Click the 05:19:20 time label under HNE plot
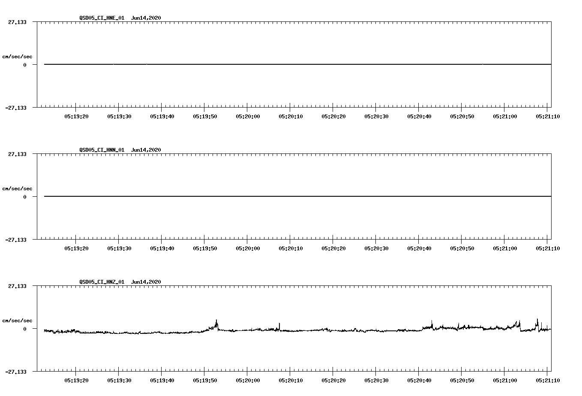Image resolution: width=582 pixels, height=396 pixels. pyautogui.click(x=77, y=116)
